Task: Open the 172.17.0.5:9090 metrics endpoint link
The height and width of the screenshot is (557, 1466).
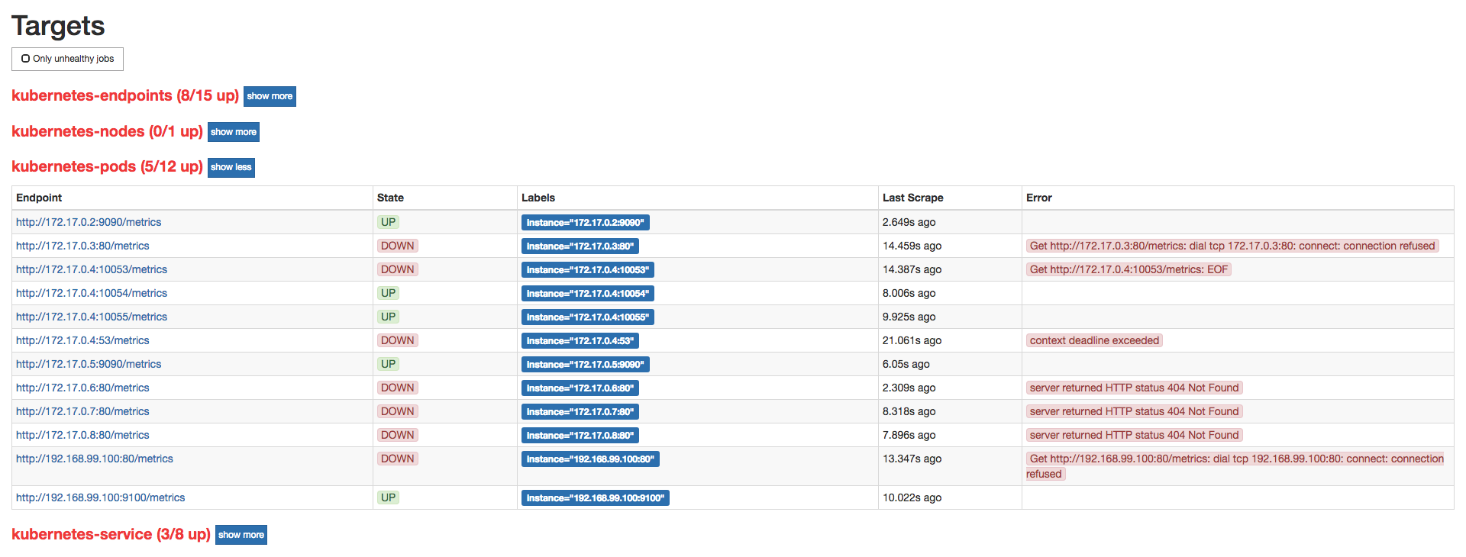Action: (89, 364)
